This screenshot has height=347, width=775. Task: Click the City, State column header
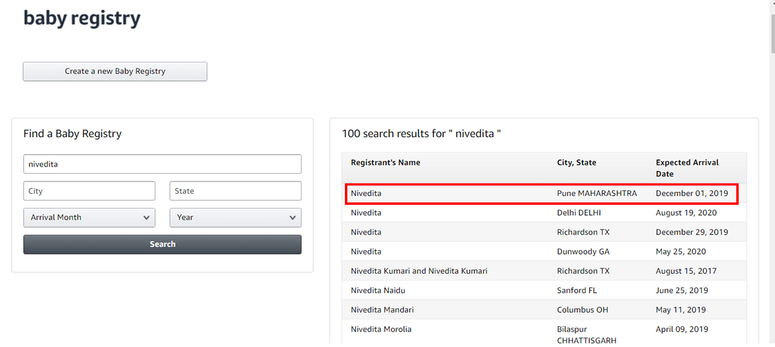click(x=577, y=163)
